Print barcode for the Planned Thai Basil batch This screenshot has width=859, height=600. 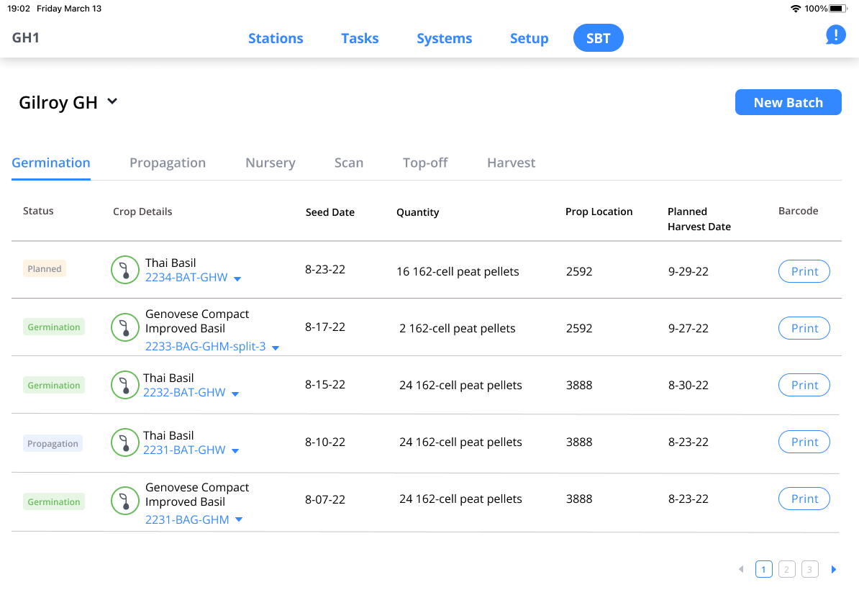pos(804,271)
